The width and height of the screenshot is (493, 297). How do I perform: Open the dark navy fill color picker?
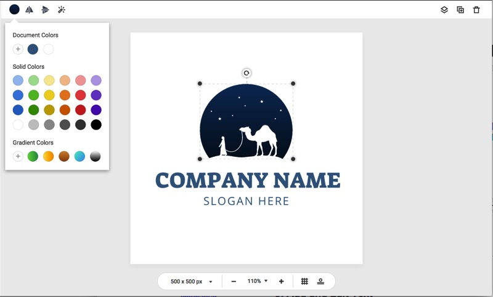click(14, 10)
